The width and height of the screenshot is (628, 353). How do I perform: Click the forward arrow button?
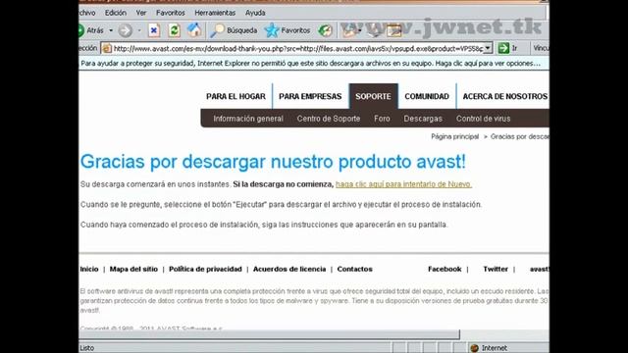coord(125,30)
